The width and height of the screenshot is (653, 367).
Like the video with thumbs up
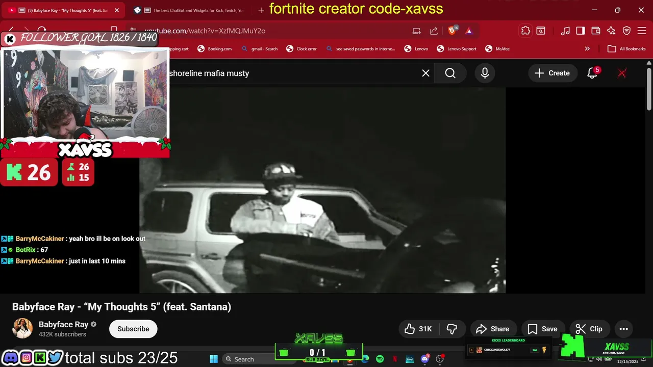pyautogui.click(x=418, y=329)
